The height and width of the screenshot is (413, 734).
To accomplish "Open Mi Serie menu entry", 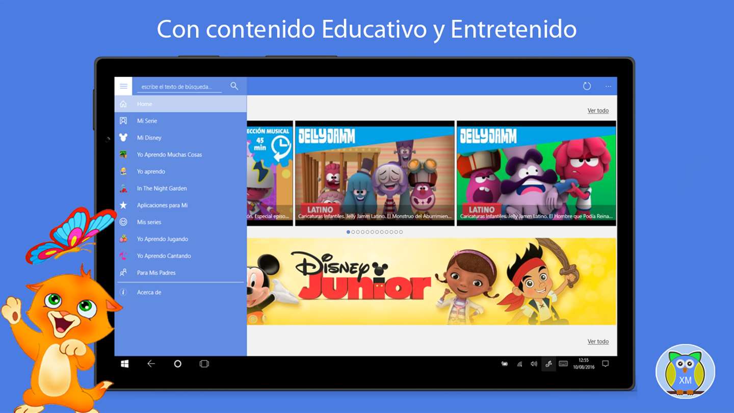I will click(x=180, y=121).
